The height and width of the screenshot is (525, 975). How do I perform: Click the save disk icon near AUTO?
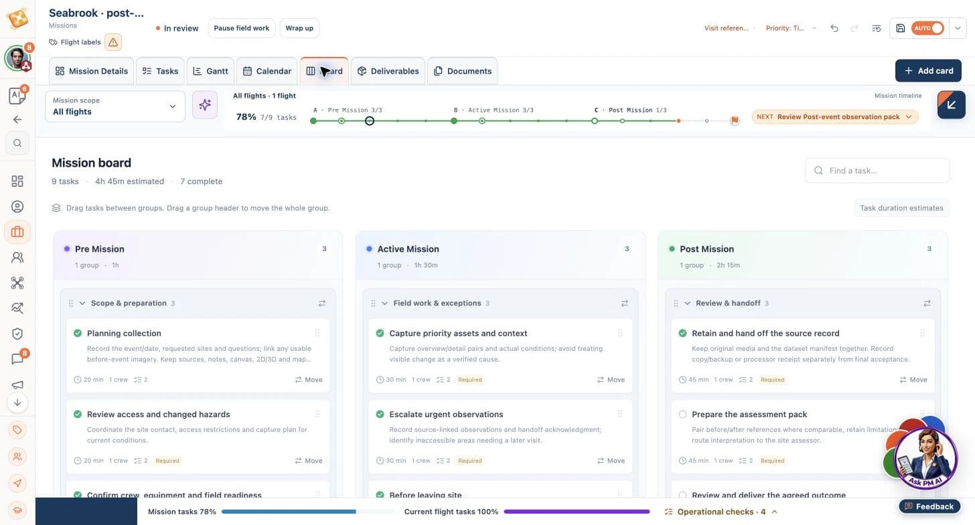[901, 28]
